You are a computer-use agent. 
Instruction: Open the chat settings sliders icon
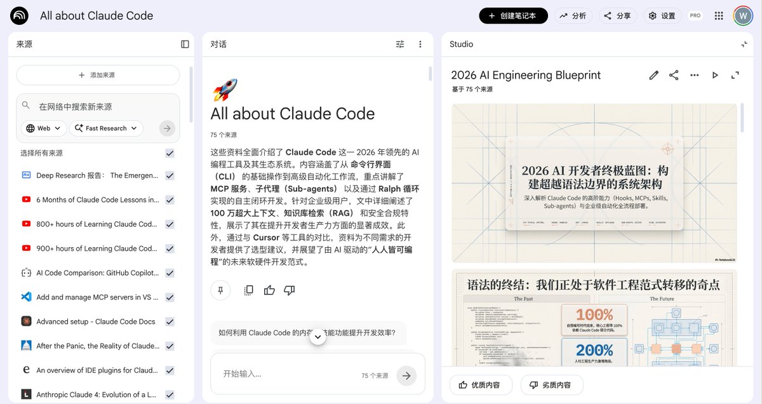click(400, 44)
